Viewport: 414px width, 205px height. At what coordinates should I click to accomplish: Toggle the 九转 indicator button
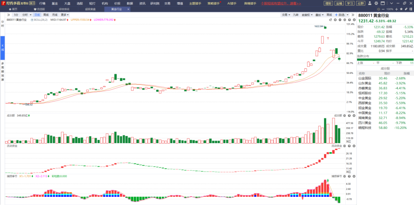pyautogui.click(x=296, y=15)
